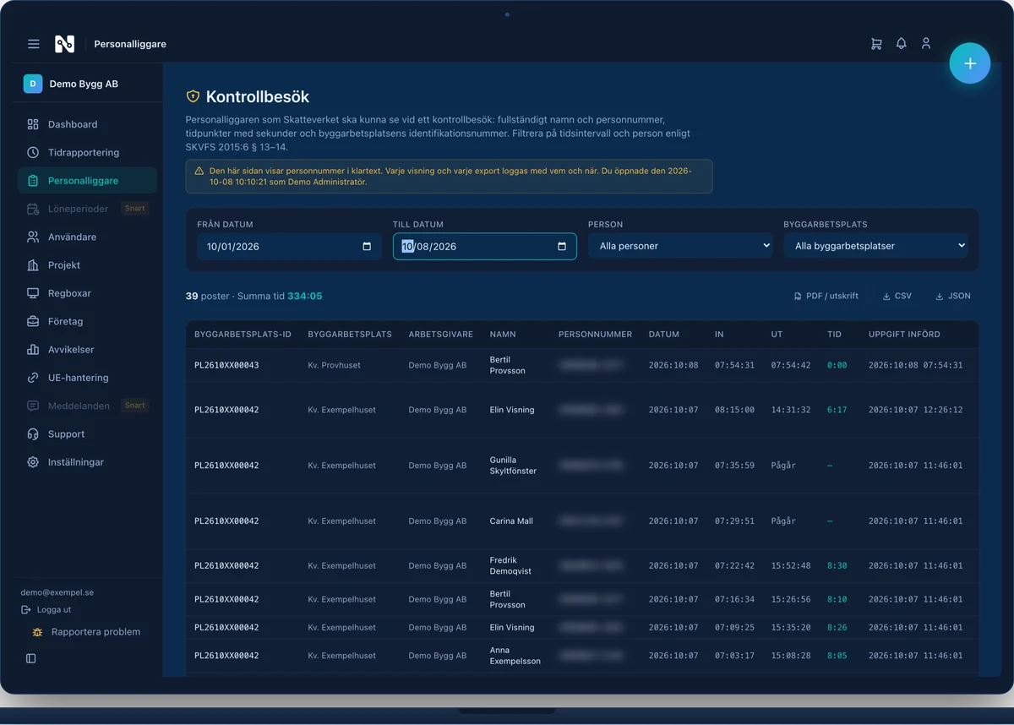Click the Avvikelser chart icon
This screenshot has height=725, width=1014.
[33, 350]
